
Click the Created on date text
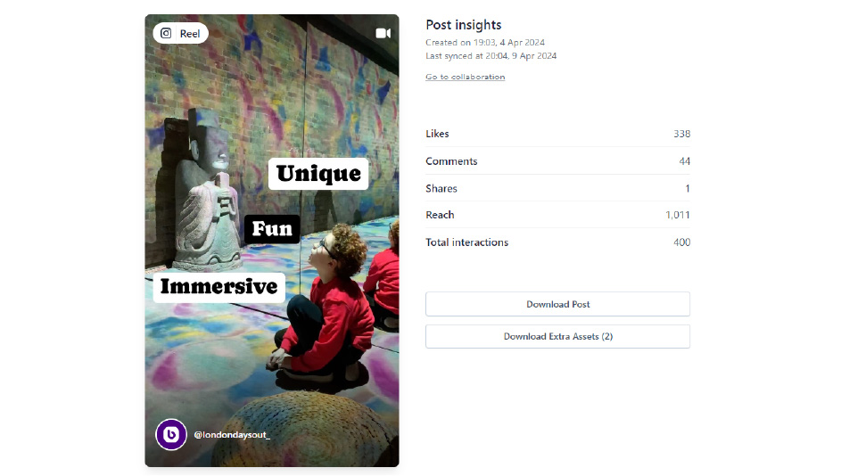(485, 43)
